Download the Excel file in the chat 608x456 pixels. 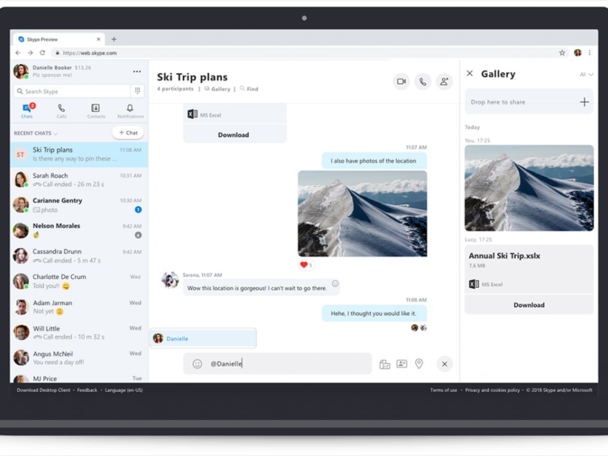[x=233, y=135]
